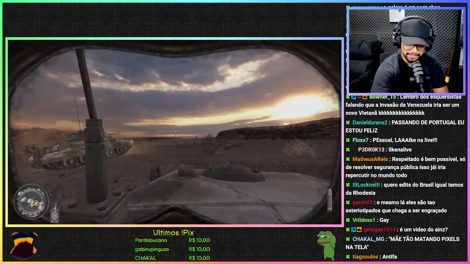Click the R$10,00 amount beside Pardobucano
The image size is (470, 264).
point(199,240)
